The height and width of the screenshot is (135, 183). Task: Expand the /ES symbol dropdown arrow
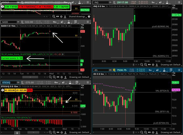[x=110, y=70]
